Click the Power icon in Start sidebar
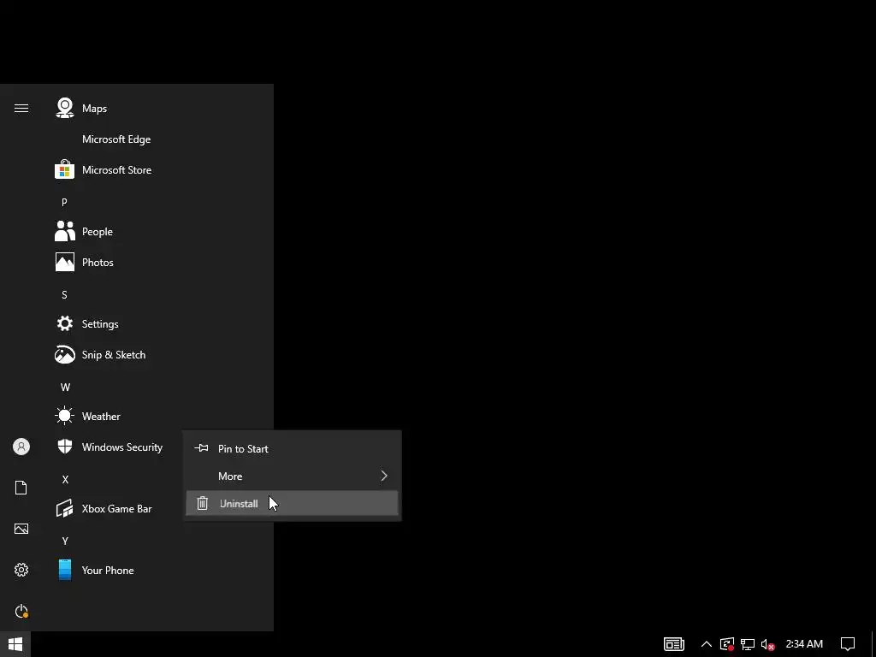 point(21,611)
